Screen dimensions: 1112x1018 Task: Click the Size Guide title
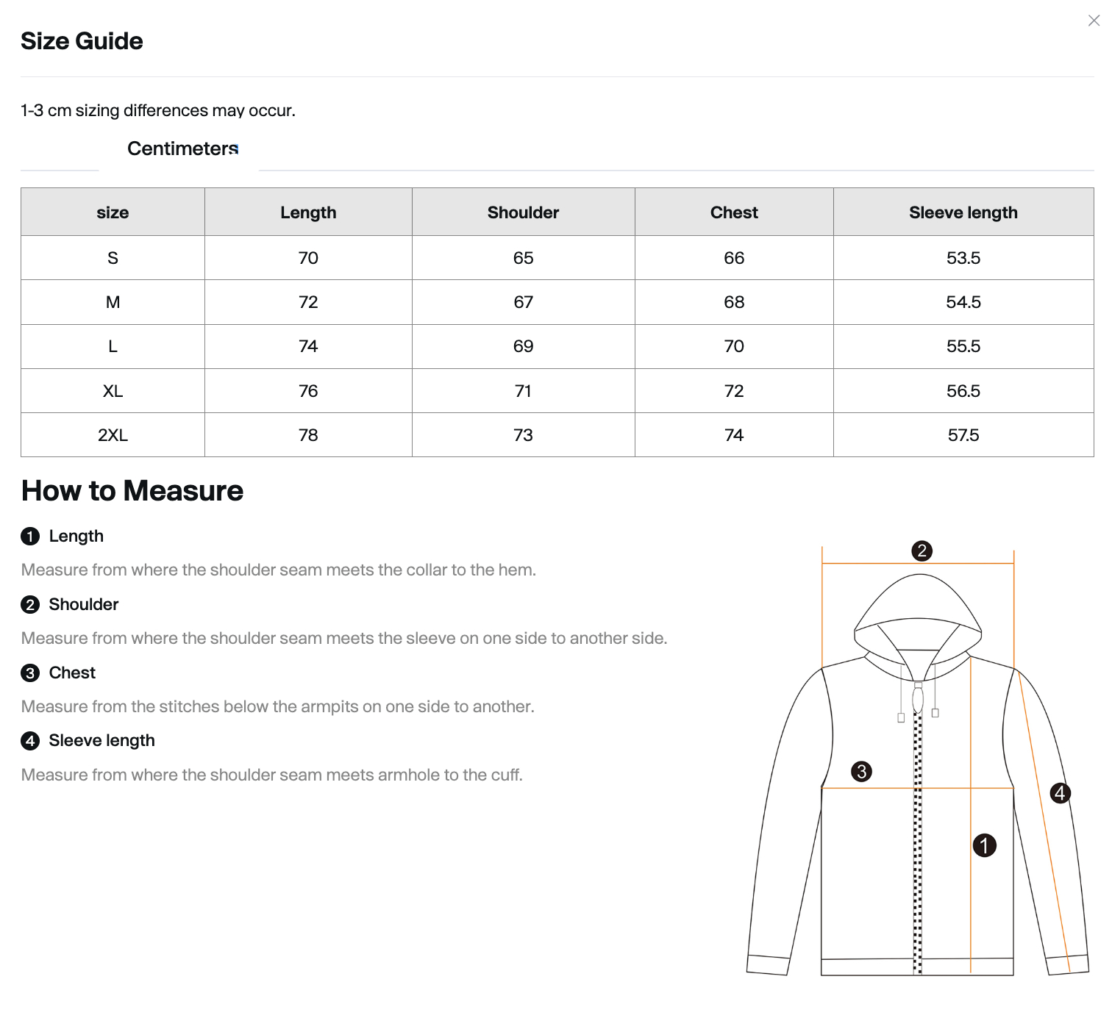[82, 41]
